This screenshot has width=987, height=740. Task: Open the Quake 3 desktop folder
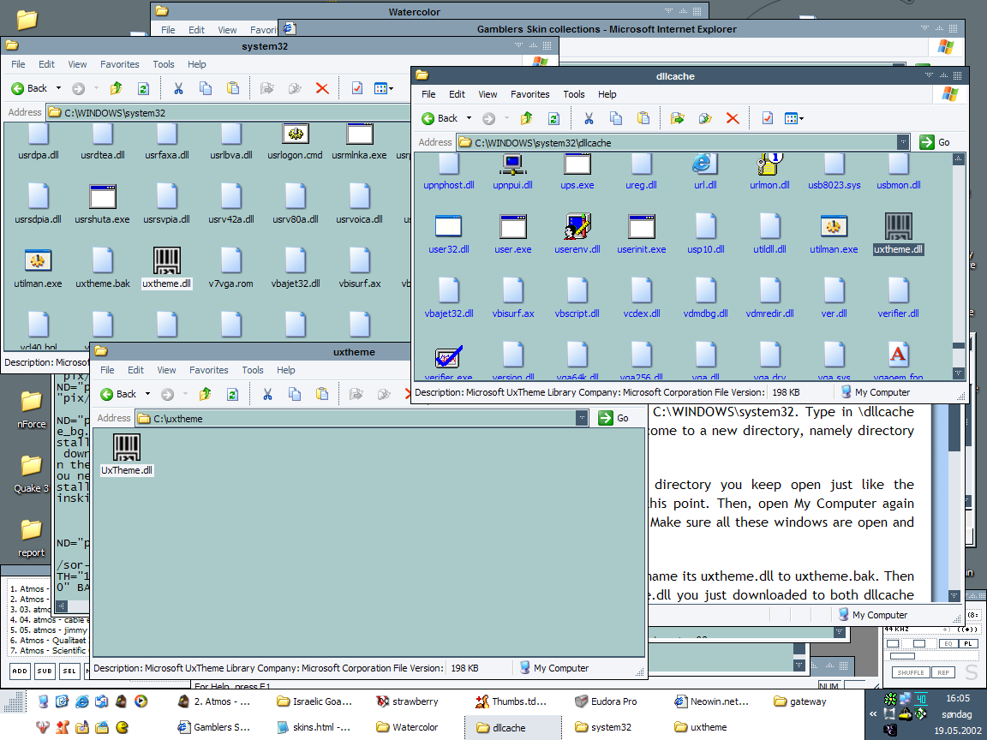[31, 473]
